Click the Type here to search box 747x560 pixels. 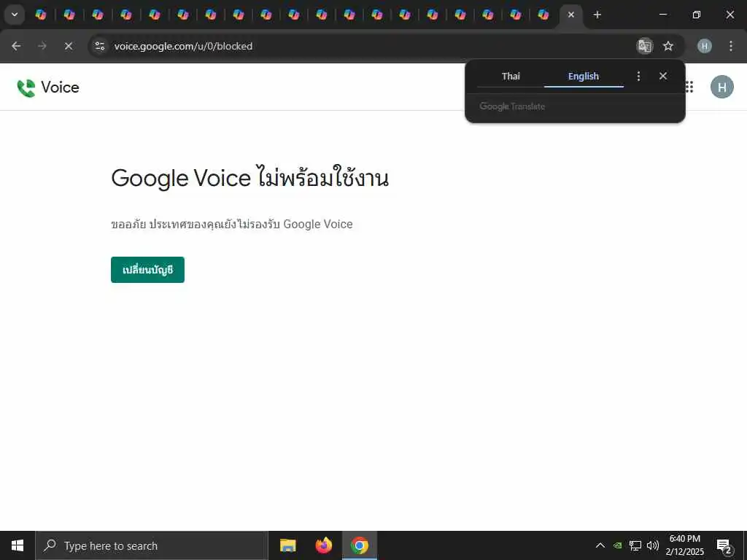tap(152, 545)
